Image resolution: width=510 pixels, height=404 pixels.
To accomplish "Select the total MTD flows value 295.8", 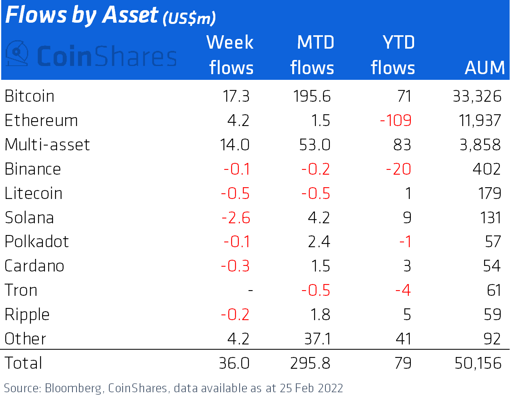I will 310,363.
